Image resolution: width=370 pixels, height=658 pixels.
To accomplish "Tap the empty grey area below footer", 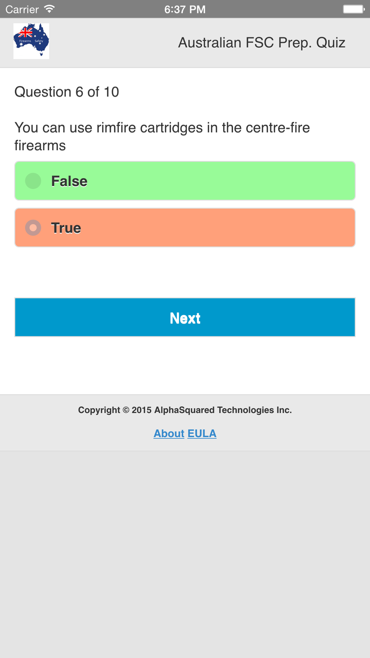I will click(x=185, y=554).
